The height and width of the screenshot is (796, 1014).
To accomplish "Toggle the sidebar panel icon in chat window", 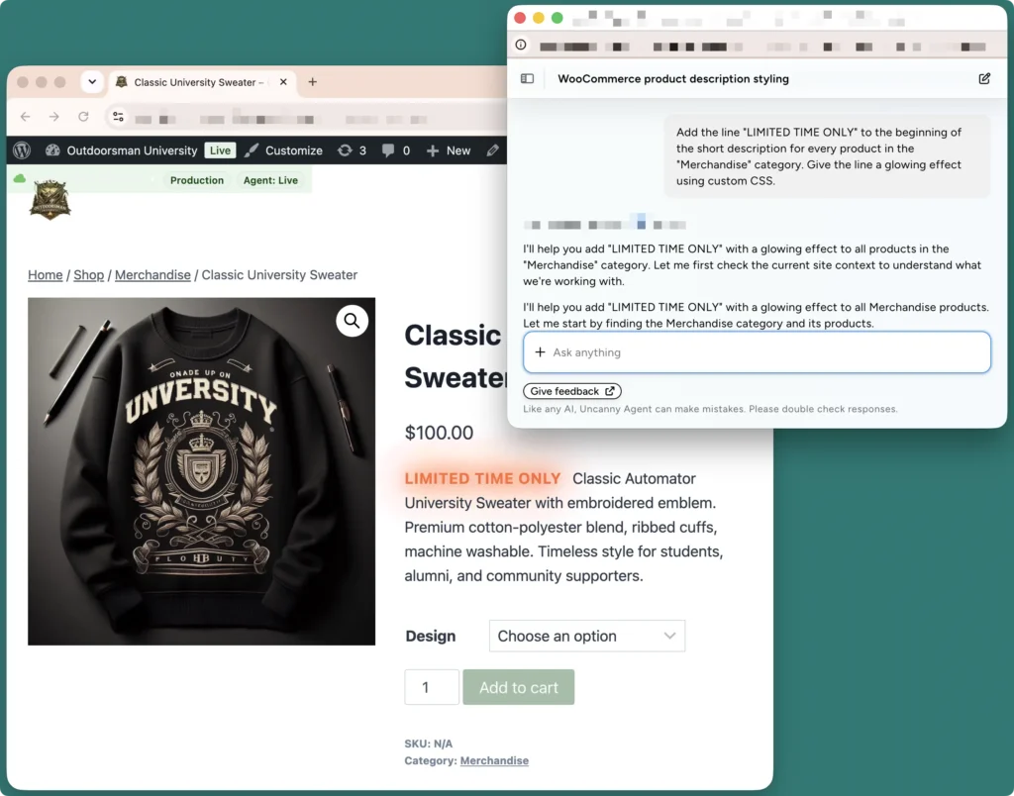I will tap(527, 79).
